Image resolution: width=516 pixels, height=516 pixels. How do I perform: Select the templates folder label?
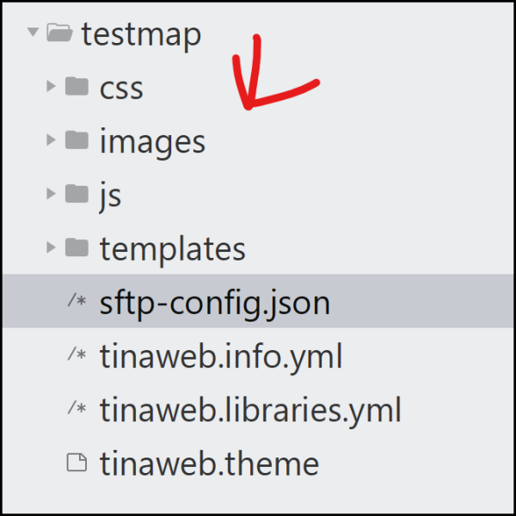pos(172,248)
